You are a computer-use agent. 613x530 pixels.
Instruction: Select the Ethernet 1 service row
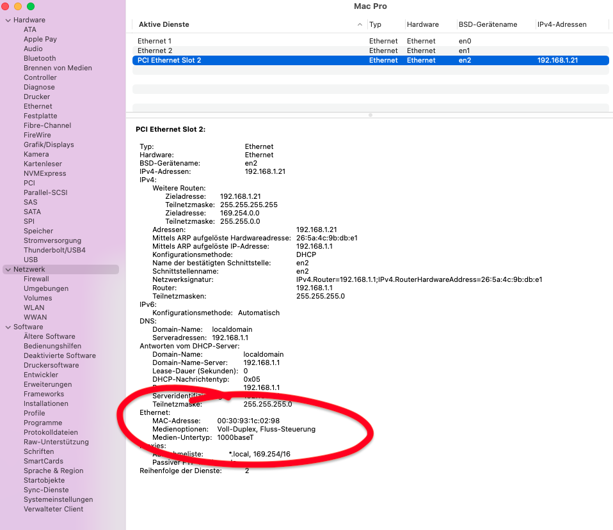point(370,41)
